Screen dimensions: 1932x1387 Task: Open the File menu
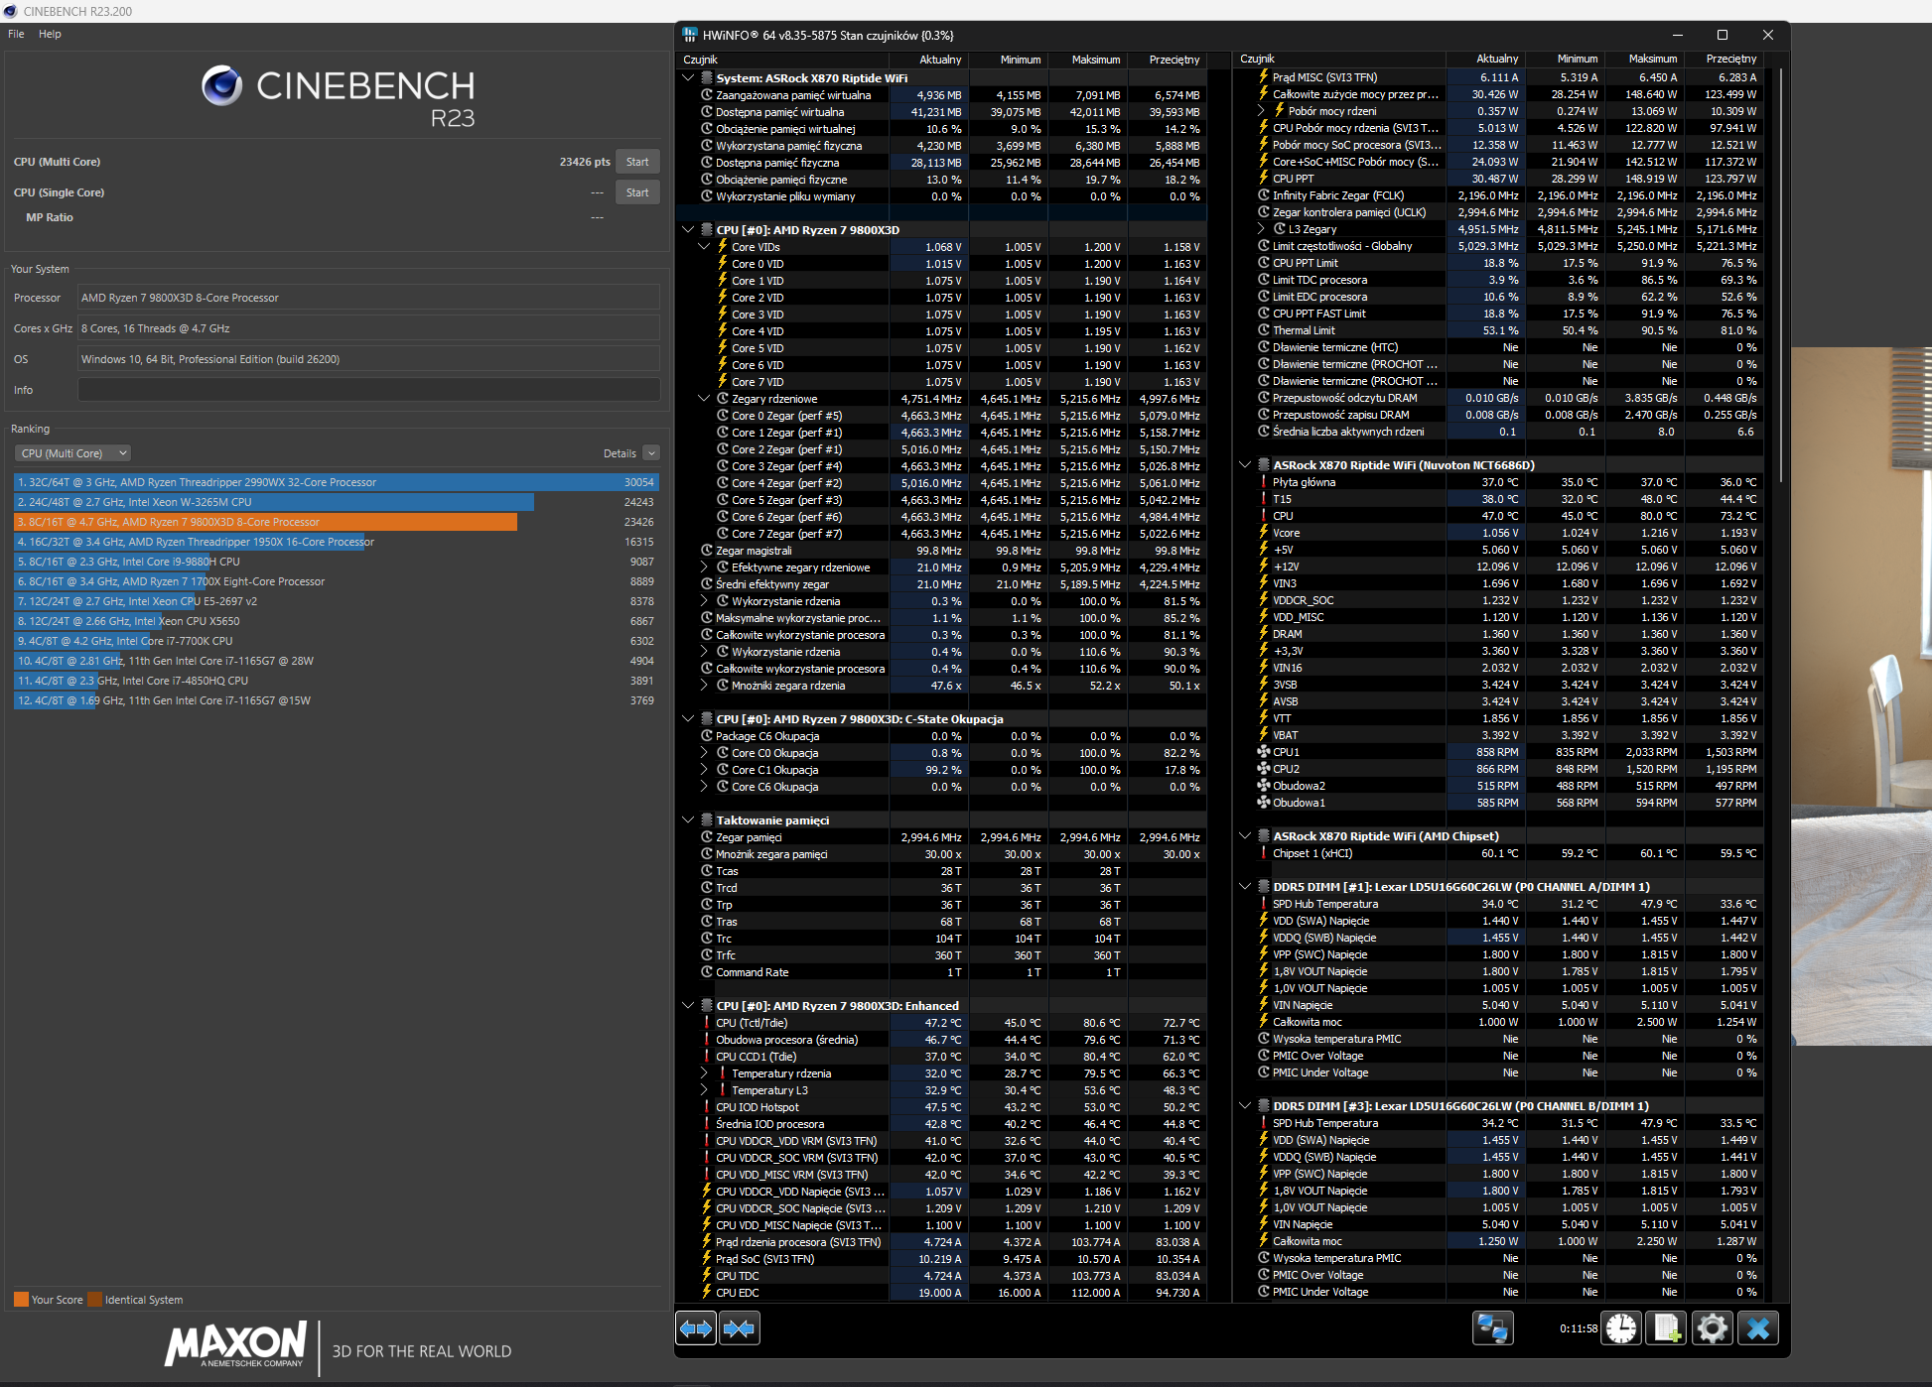(16, 34)
